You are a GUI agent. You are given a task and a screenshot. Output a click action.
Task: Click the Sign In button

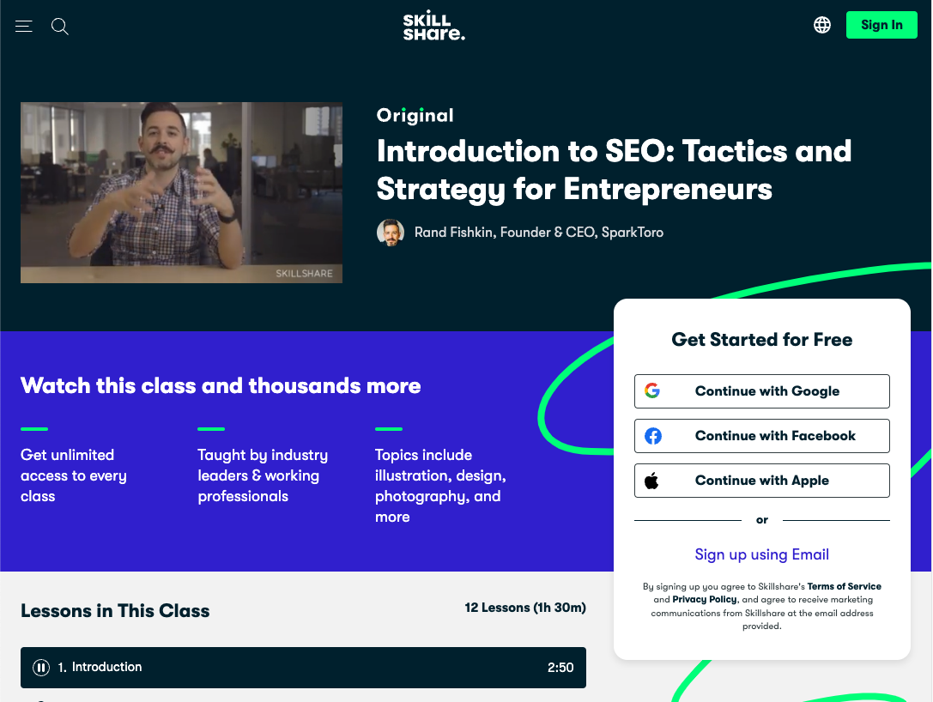[882, 25]
